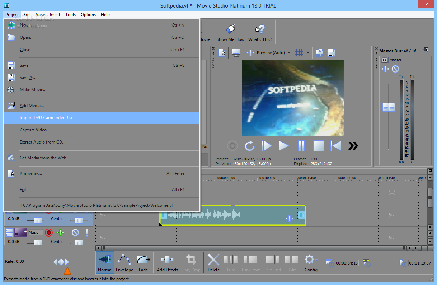The image size is (437, 285).
Task: Select Get Media from the Web
Action: pyautogui.click(x=102, y=158)
